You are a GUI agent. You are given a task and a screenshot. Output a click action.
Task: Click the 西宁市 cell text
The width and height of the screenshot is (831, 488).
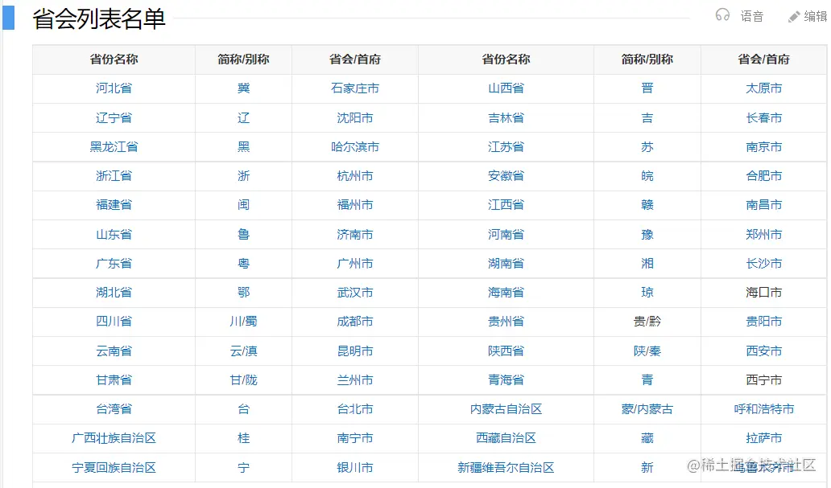[763, 380]
